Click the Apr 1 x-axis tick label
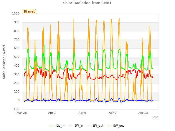175x131 pixels. 52,113
